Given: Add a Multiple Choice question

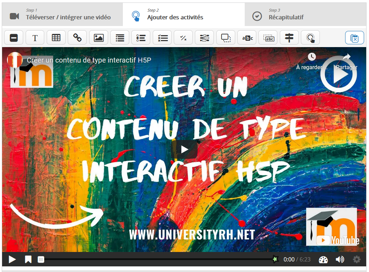Looking at the screenshot, I should click(x=162, y=38).
